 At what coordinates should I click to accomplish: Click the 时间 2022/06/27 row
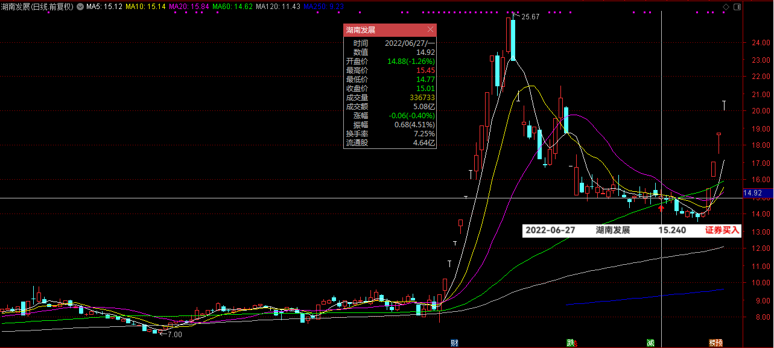click(x=390, y=43)
